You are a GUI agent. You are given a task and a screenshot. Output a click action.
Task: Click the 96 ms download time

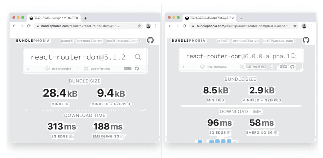tap(220, 123)
